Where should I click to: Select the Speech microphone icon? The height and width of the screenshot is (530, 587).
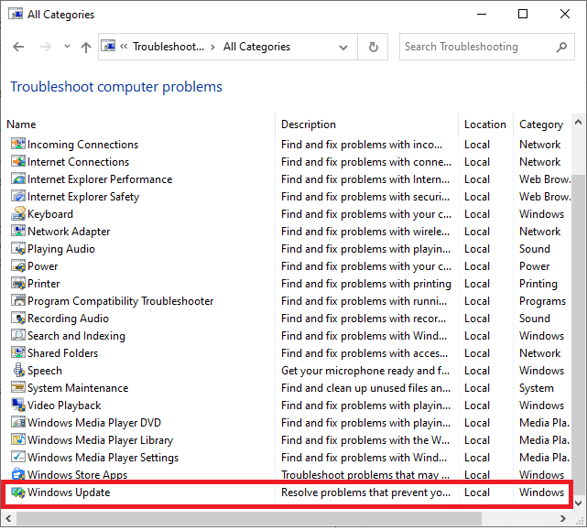18,371
